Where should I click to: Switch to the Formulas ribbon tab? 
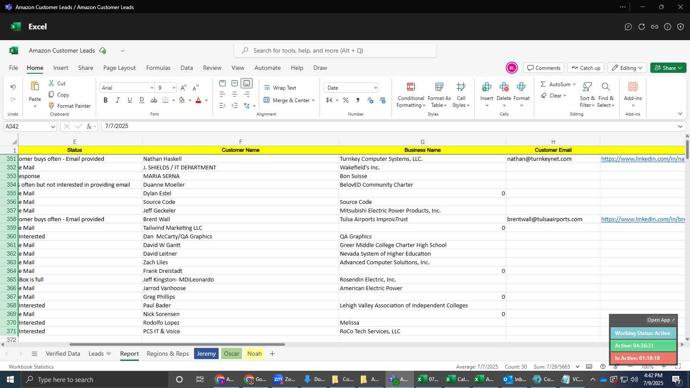(x=158, y=68)
